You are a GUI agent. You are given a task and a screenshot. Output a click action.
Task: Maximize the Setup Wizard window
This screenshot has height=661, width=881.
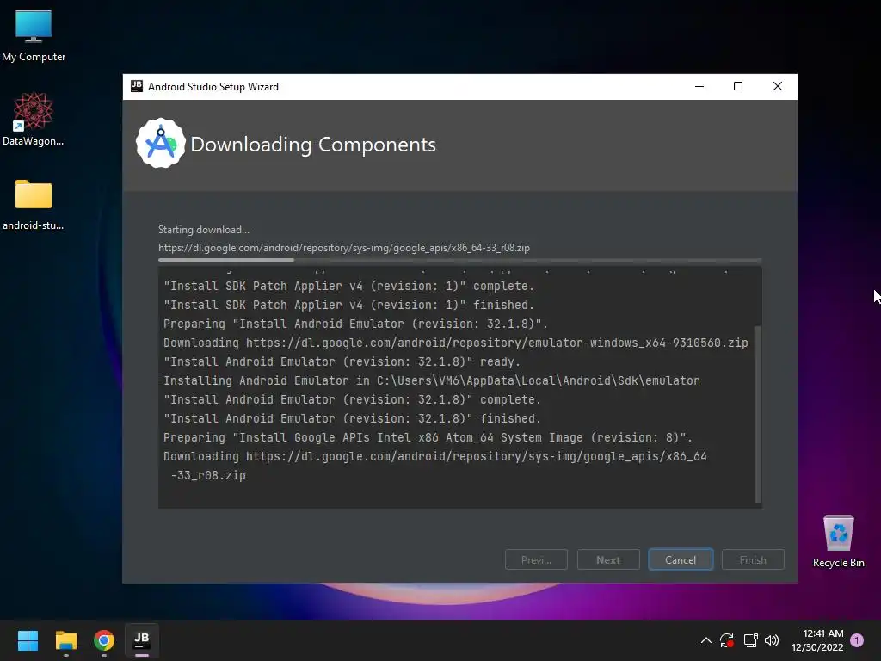tap(738, 87)
